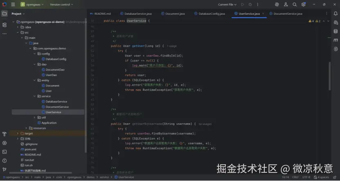This screenshot has height=181, width=340.
Task: Collapse the dao package
Action: click(x=34, y=64)
